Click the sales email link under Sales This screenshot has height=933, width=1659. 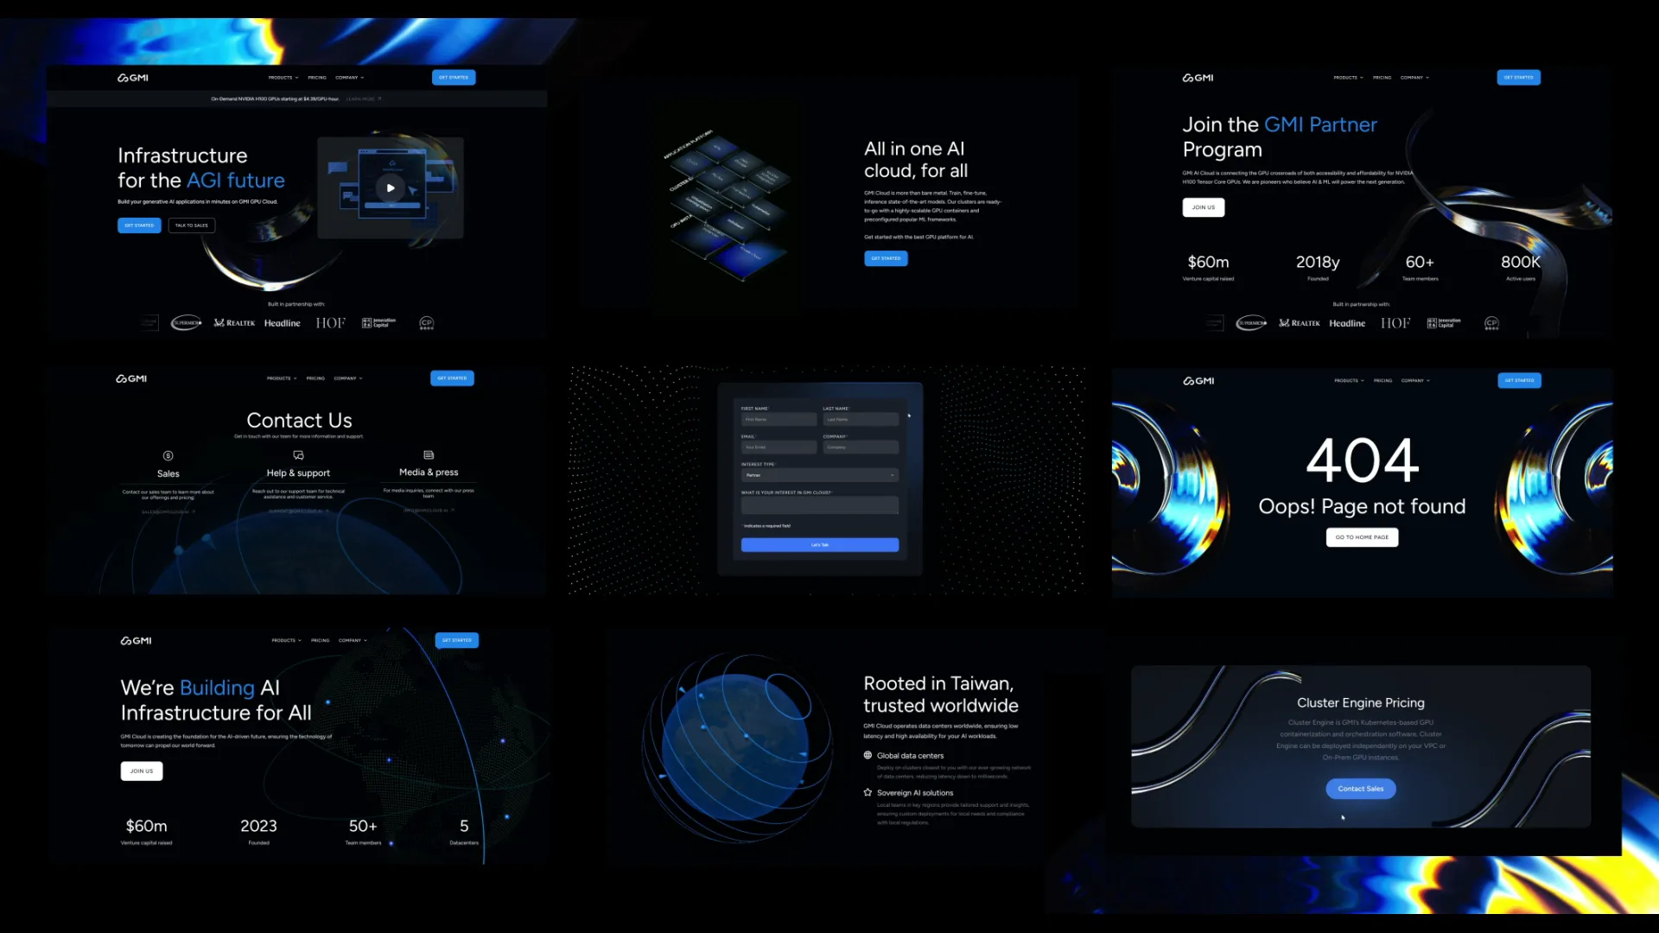pyautogui.click(x=168, y=512)
